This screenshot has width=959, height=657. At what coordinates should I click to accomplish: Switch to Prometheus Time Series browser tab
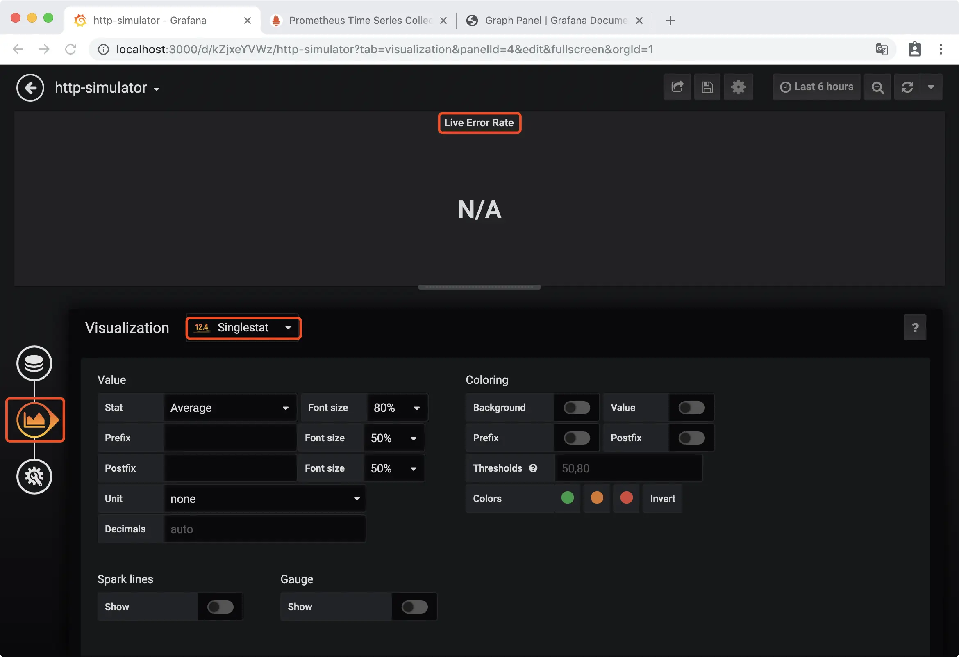[x=358, y=20]
